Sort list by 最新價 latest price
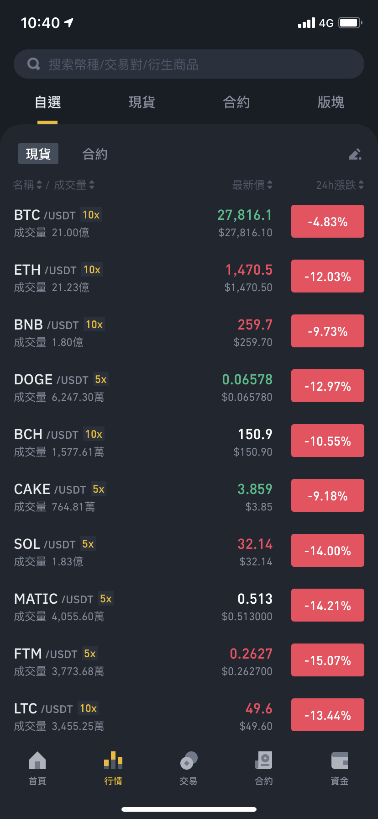Image resolution: width=378 pixels, height=819 pixels. (x=252, y=185)
